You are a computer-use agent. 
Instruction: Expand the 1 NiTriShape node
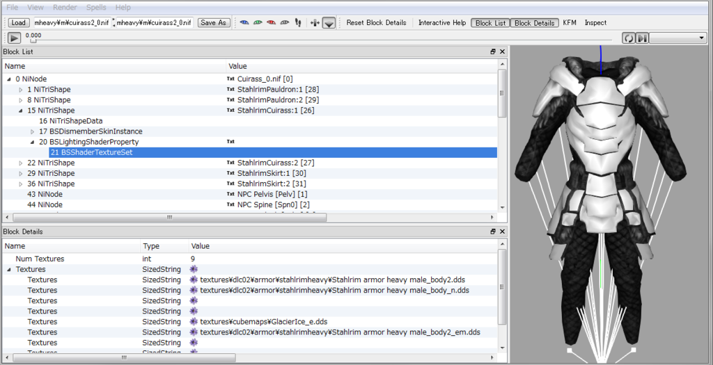[x=20, y=90]
